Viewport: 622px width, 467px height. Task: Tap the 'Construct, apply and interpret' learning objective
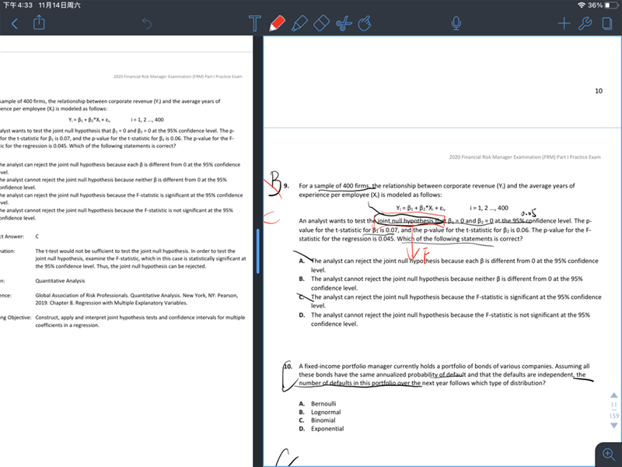[140, 321]
